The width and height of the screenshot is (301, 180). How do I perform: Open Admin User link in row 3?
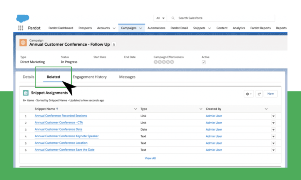[214, 129]
